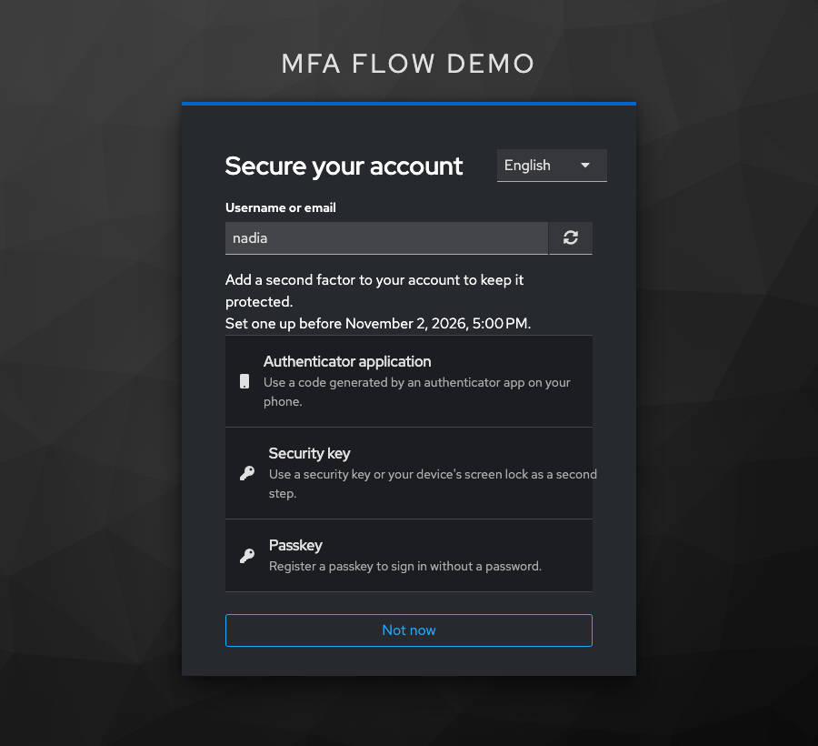
Task: Click the Secure your account heading
Action: (344, 166)
